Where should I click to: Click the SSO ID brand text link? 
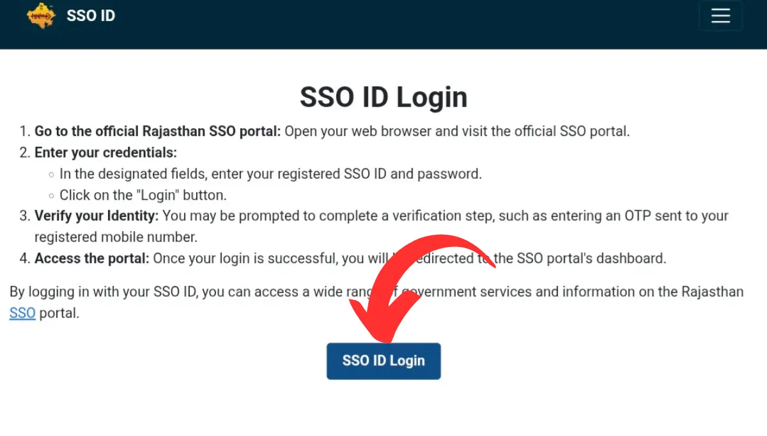[x=91, y=15]
